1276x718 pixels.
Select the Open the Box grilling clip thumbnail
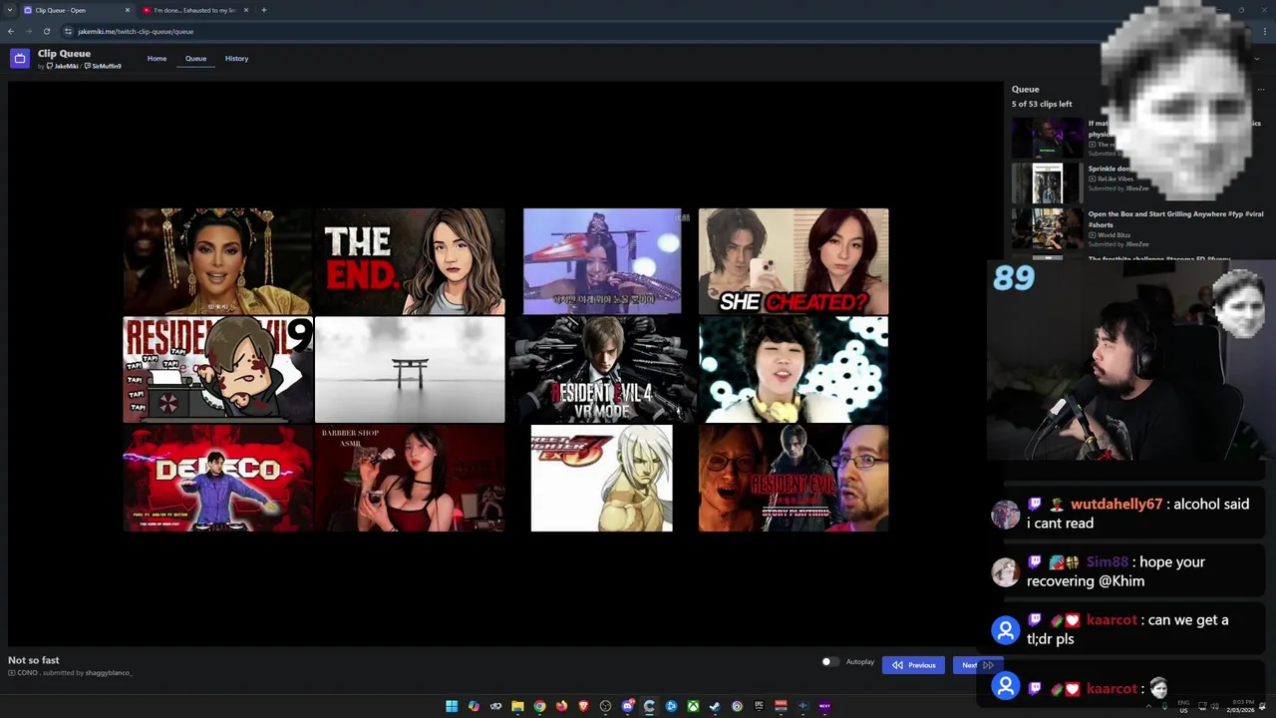point(1047,228)
